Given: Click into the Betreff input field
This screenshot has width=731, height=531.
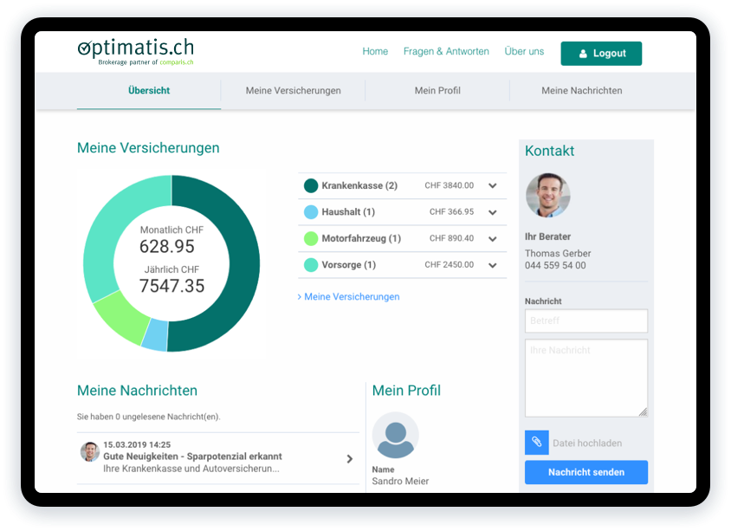Looking at the screenshot, I should (x=586, y=321).
